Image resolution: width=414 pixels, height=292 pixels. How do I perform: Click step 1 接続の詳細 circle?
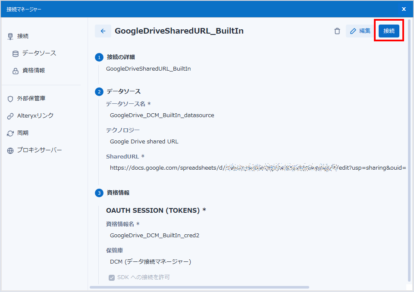[99, 57]
